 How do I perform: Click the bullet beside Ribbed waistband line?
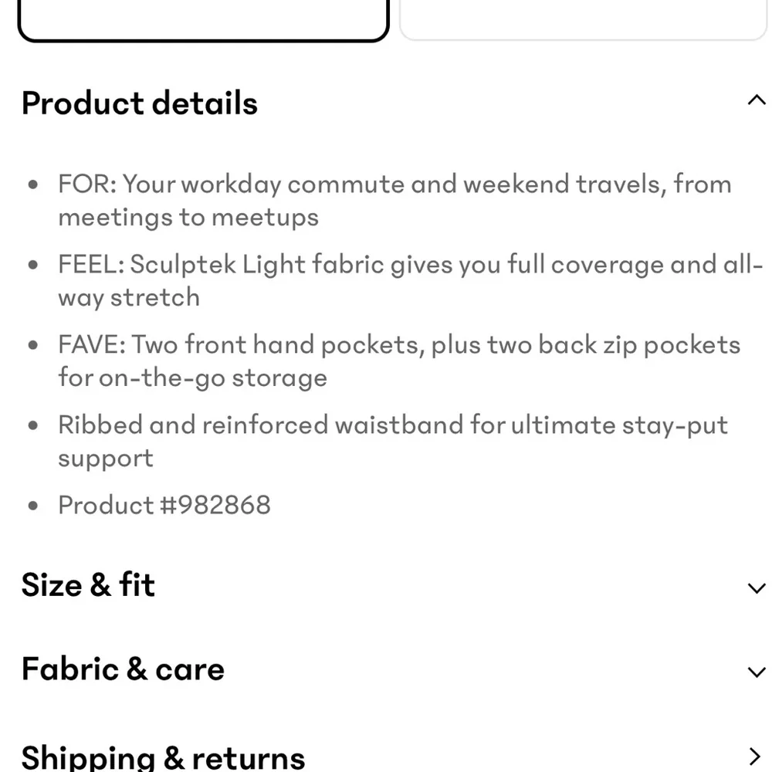point(33,426)
